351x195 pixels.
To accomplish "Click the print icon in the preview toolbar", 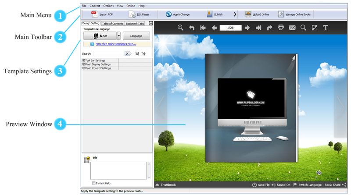I will coord(281,28).
